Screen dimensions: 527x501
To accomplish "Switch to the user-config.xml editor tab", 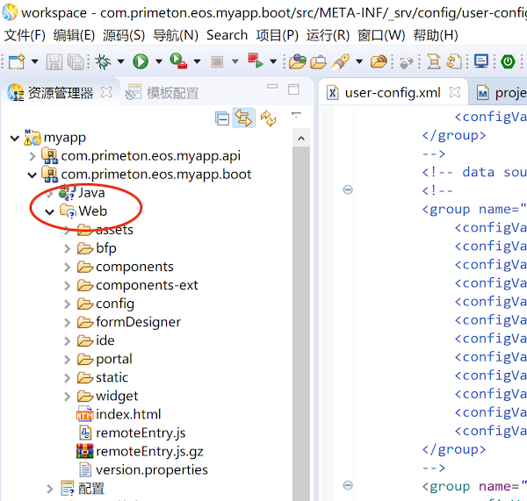I will click(x=391, y=93).
